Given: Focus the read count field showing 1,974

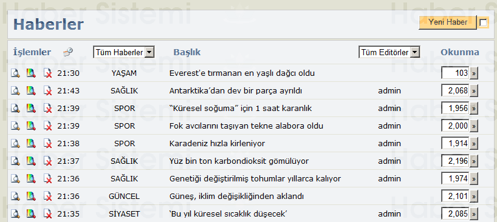Looking at the screenshot, I should tap(456, 179).
